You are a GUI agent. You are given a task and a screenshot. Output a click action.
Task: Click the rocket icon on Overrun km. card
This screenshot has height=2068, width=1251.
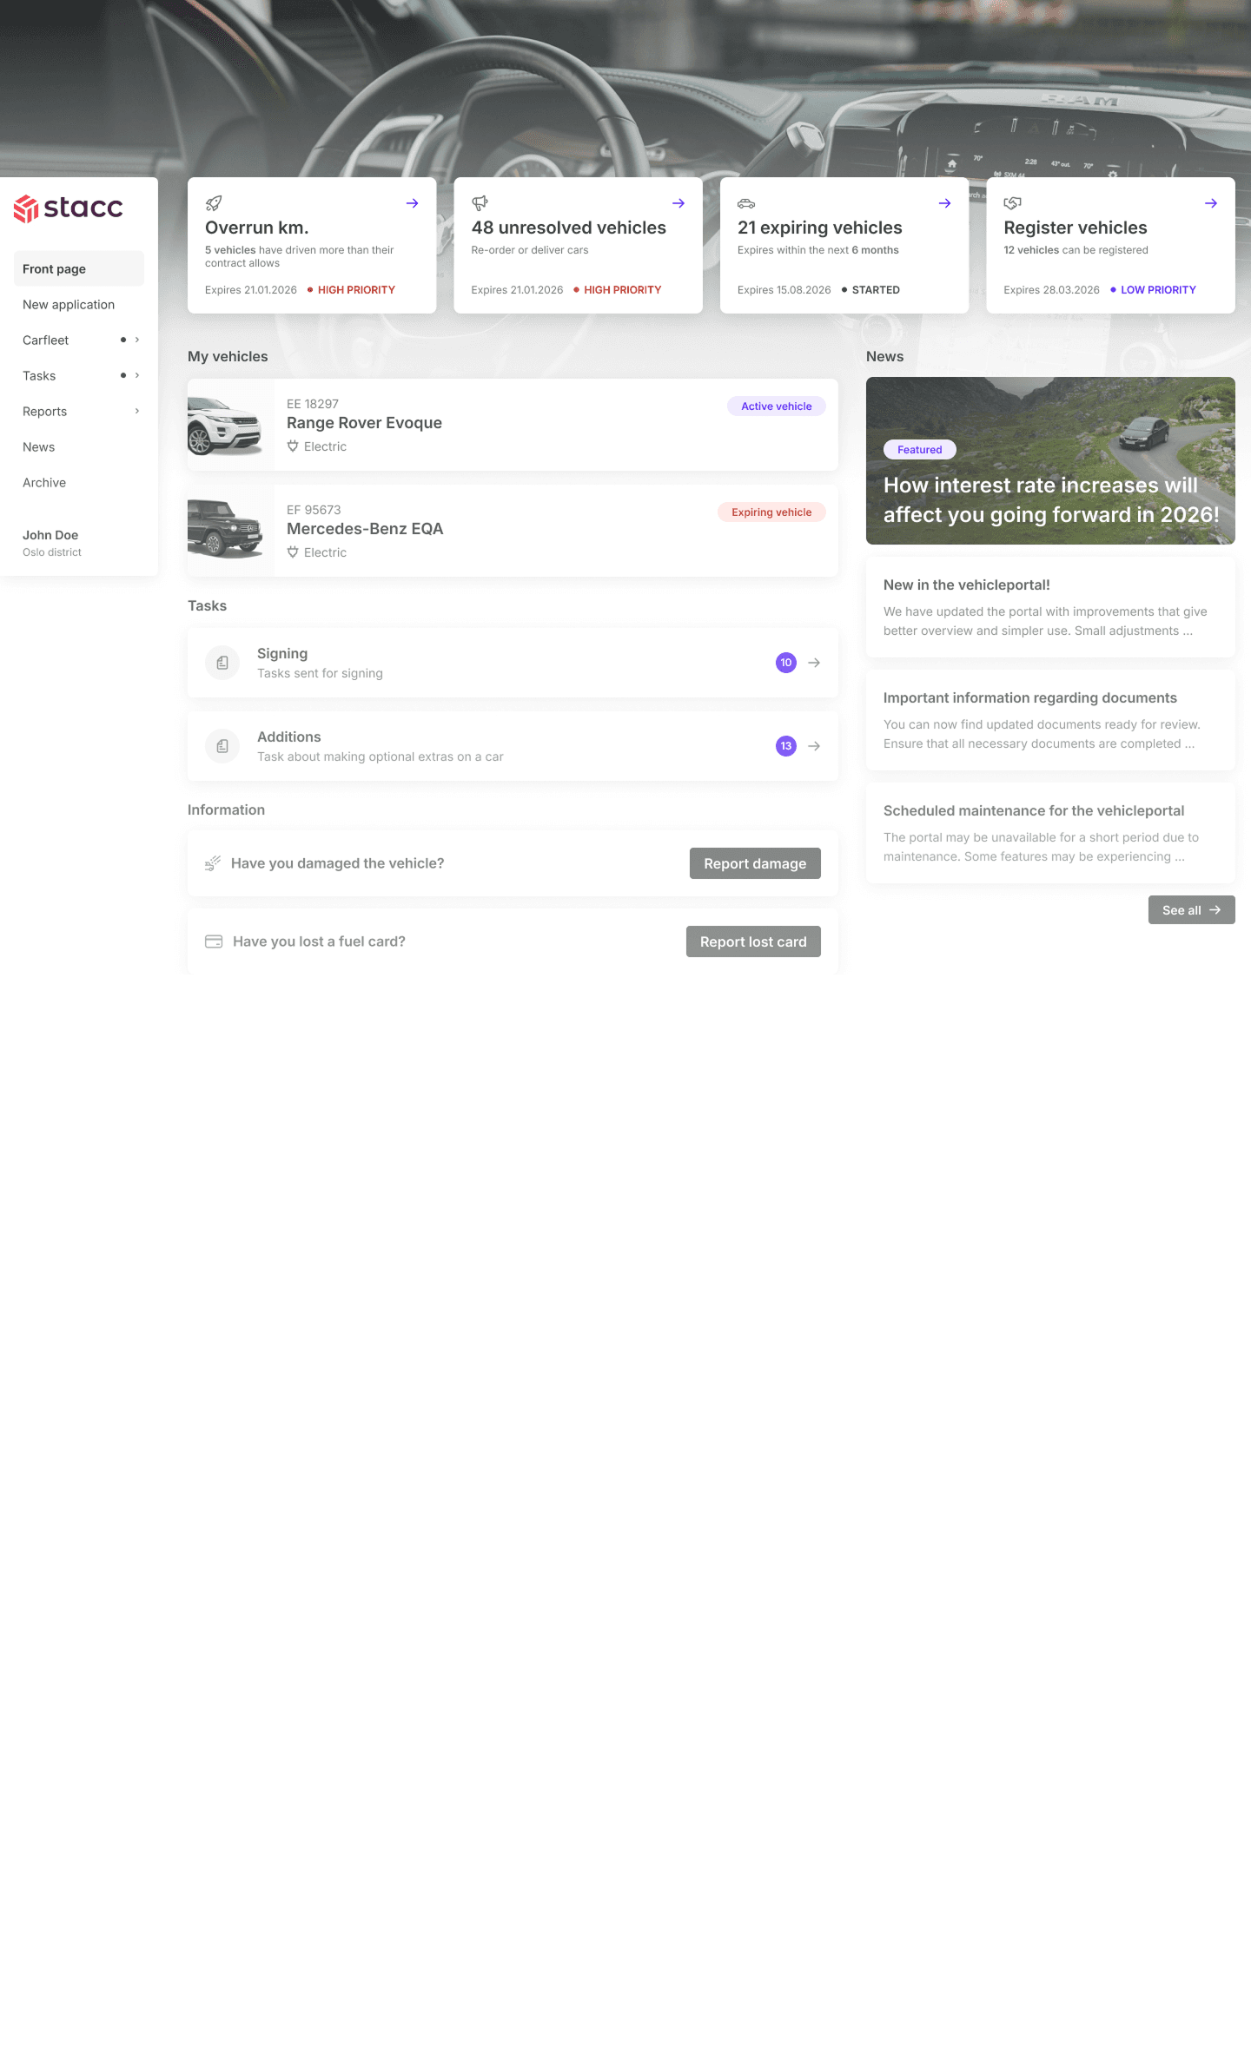pyautogui.click(x=214, y=203)
